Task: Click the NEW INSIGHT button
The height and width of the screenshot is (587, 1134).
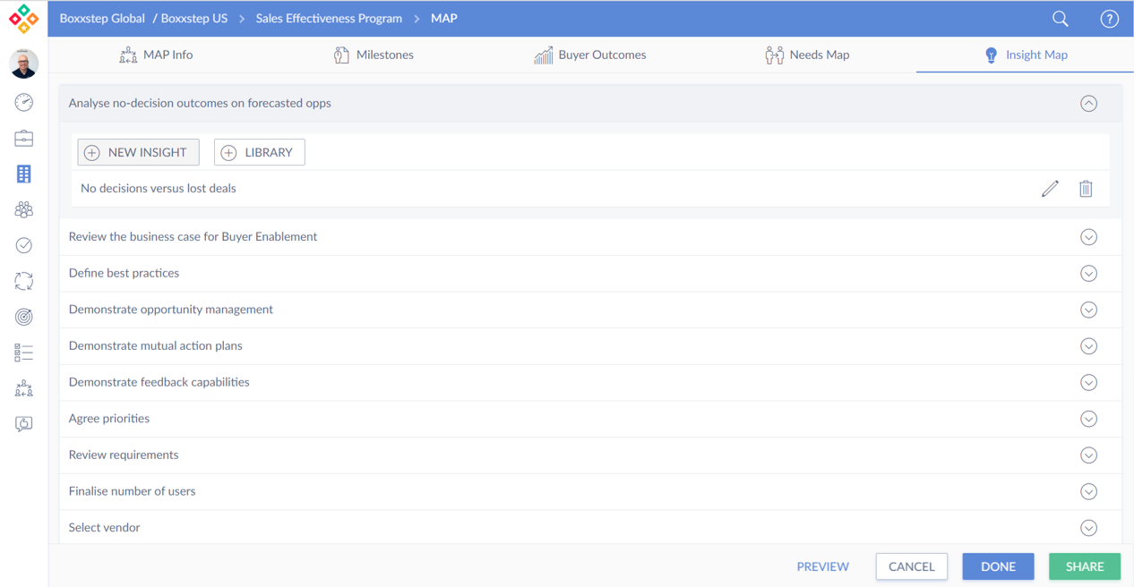Action: point(138,152)
